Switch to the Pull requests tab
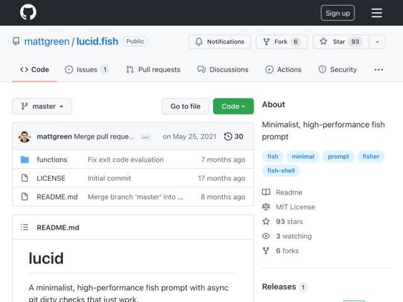403x302 pixels. (x=153, y=70)
